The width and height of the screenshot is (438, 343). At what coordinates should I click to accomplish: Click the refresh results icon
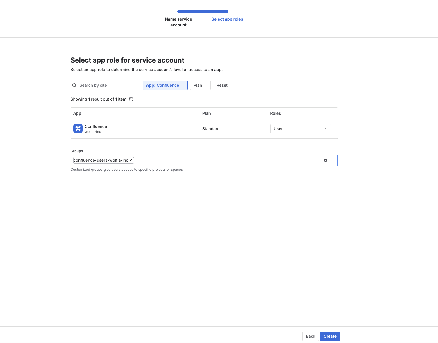[x=131, y=99]
